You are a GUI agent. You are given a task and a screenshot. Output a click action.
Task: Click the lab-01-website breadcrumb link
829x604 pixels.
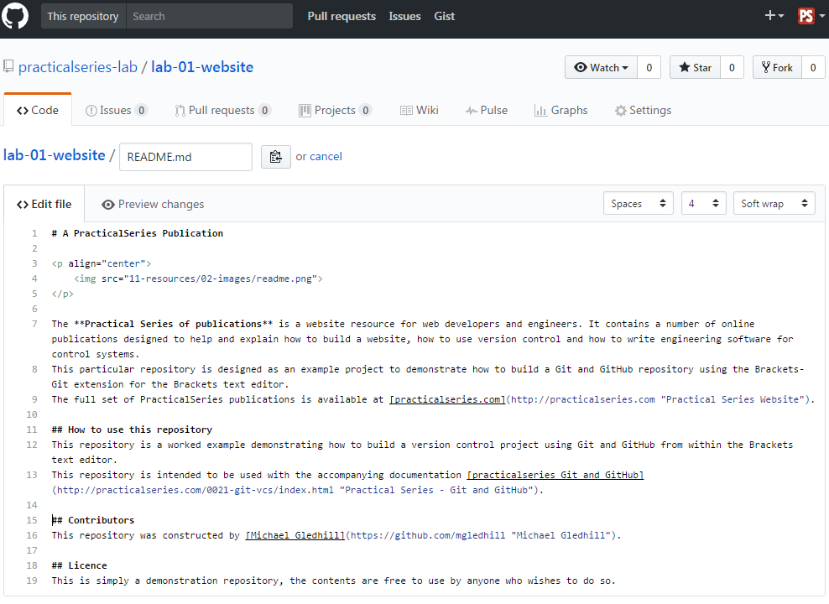pos(55,155)
